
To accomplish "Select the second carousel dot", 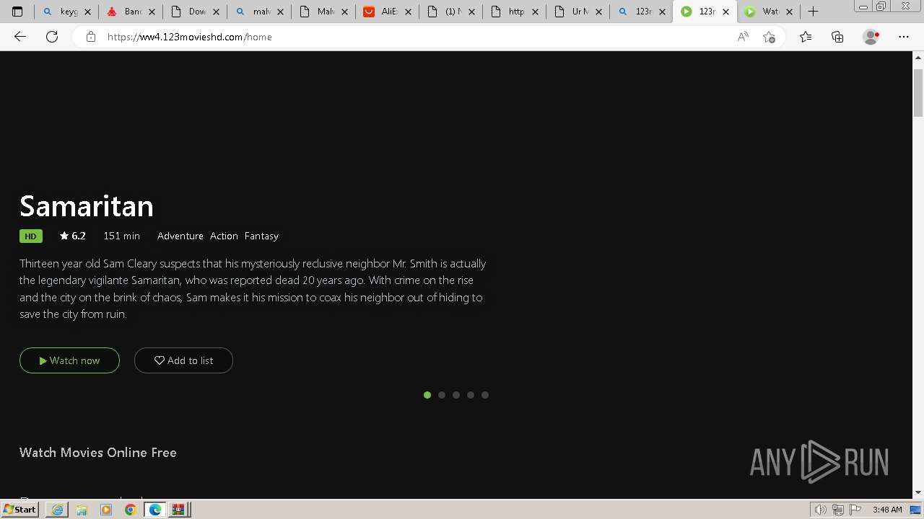I will click(442, 395).
